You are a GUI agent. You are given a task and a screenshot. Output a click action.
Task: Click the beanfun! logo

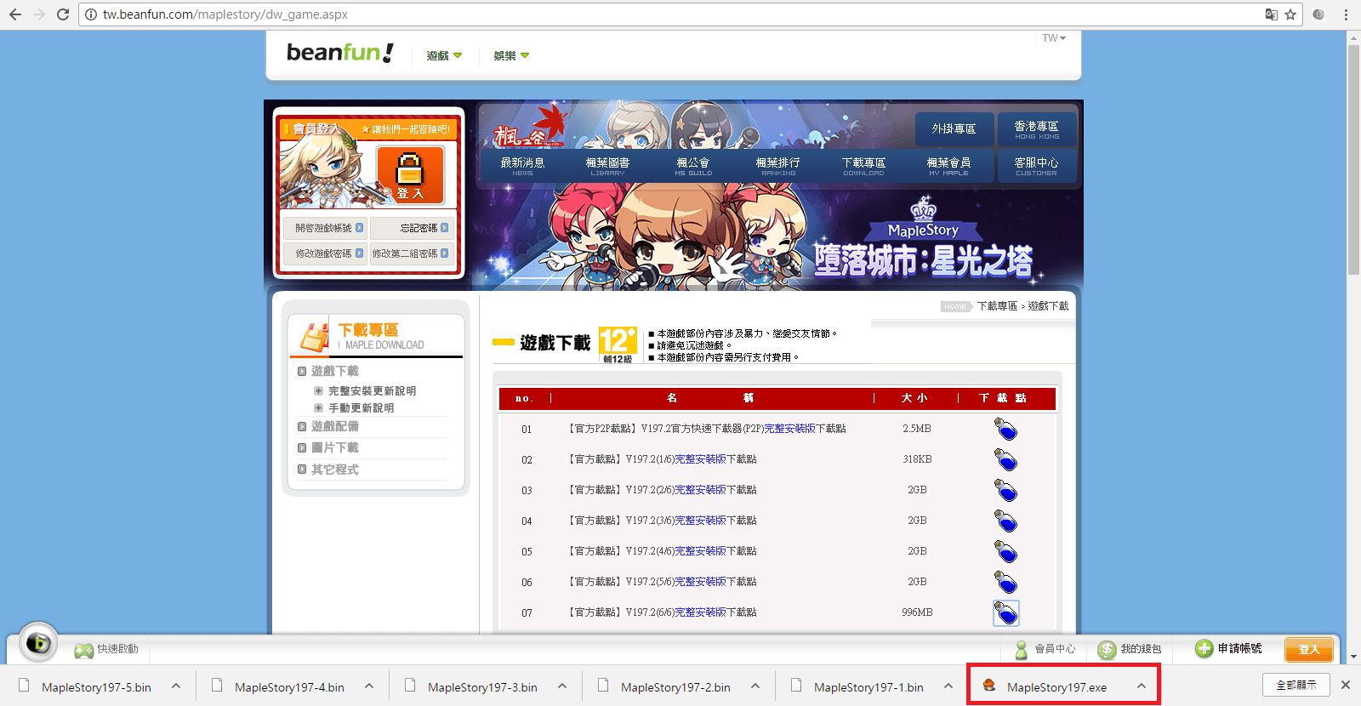[x=340, y=53]
